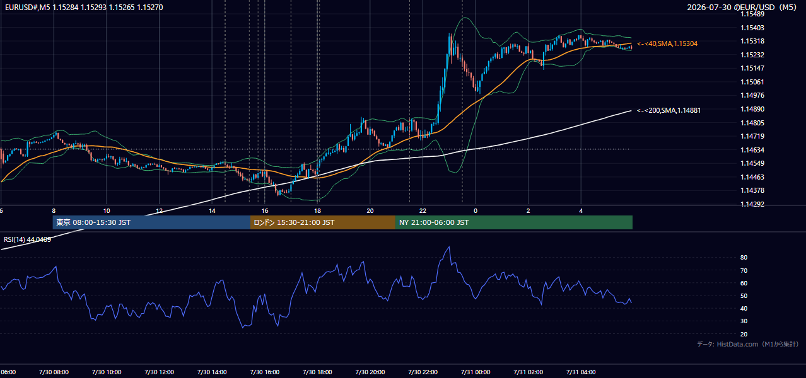Click the 1.14805 price axis label
This screenshot has height=378, width=806.
[x=752, y=123]
